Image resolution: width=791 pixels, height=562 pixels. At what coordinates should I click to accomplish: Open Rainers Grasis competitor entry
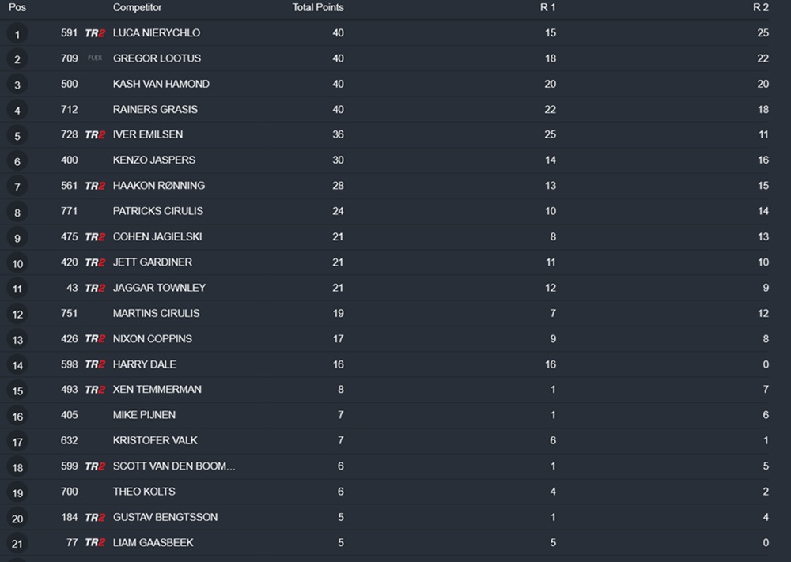tap(155, 109)
